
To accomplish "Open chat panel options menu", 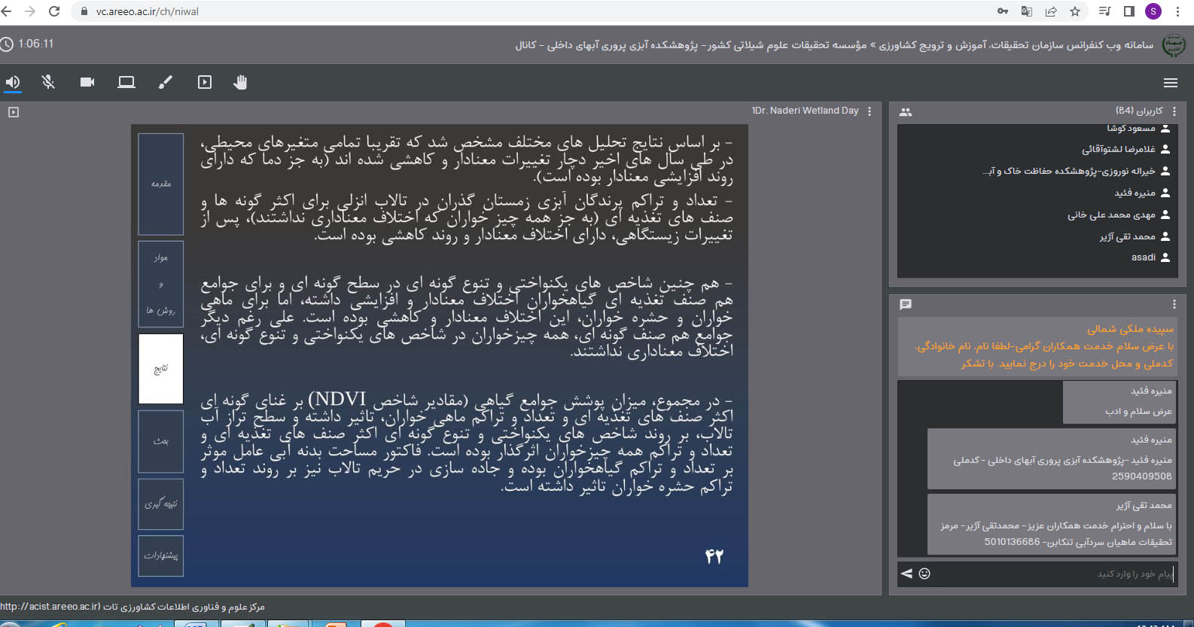I will [1174, 304].
